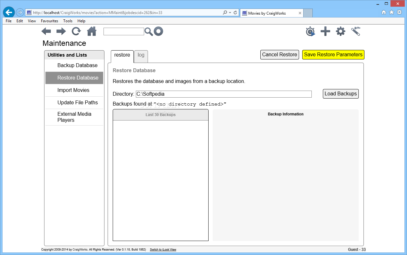The height and width of the screenshot is (255, 407).
Task: Select Restore Database in the sidebar
Action: pos(74,78)
